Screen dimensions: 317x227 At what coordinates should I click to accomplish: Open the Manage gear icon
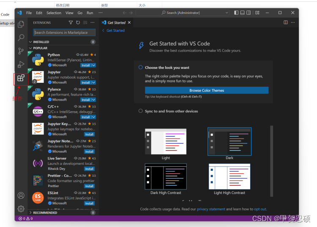click(21, 208)
